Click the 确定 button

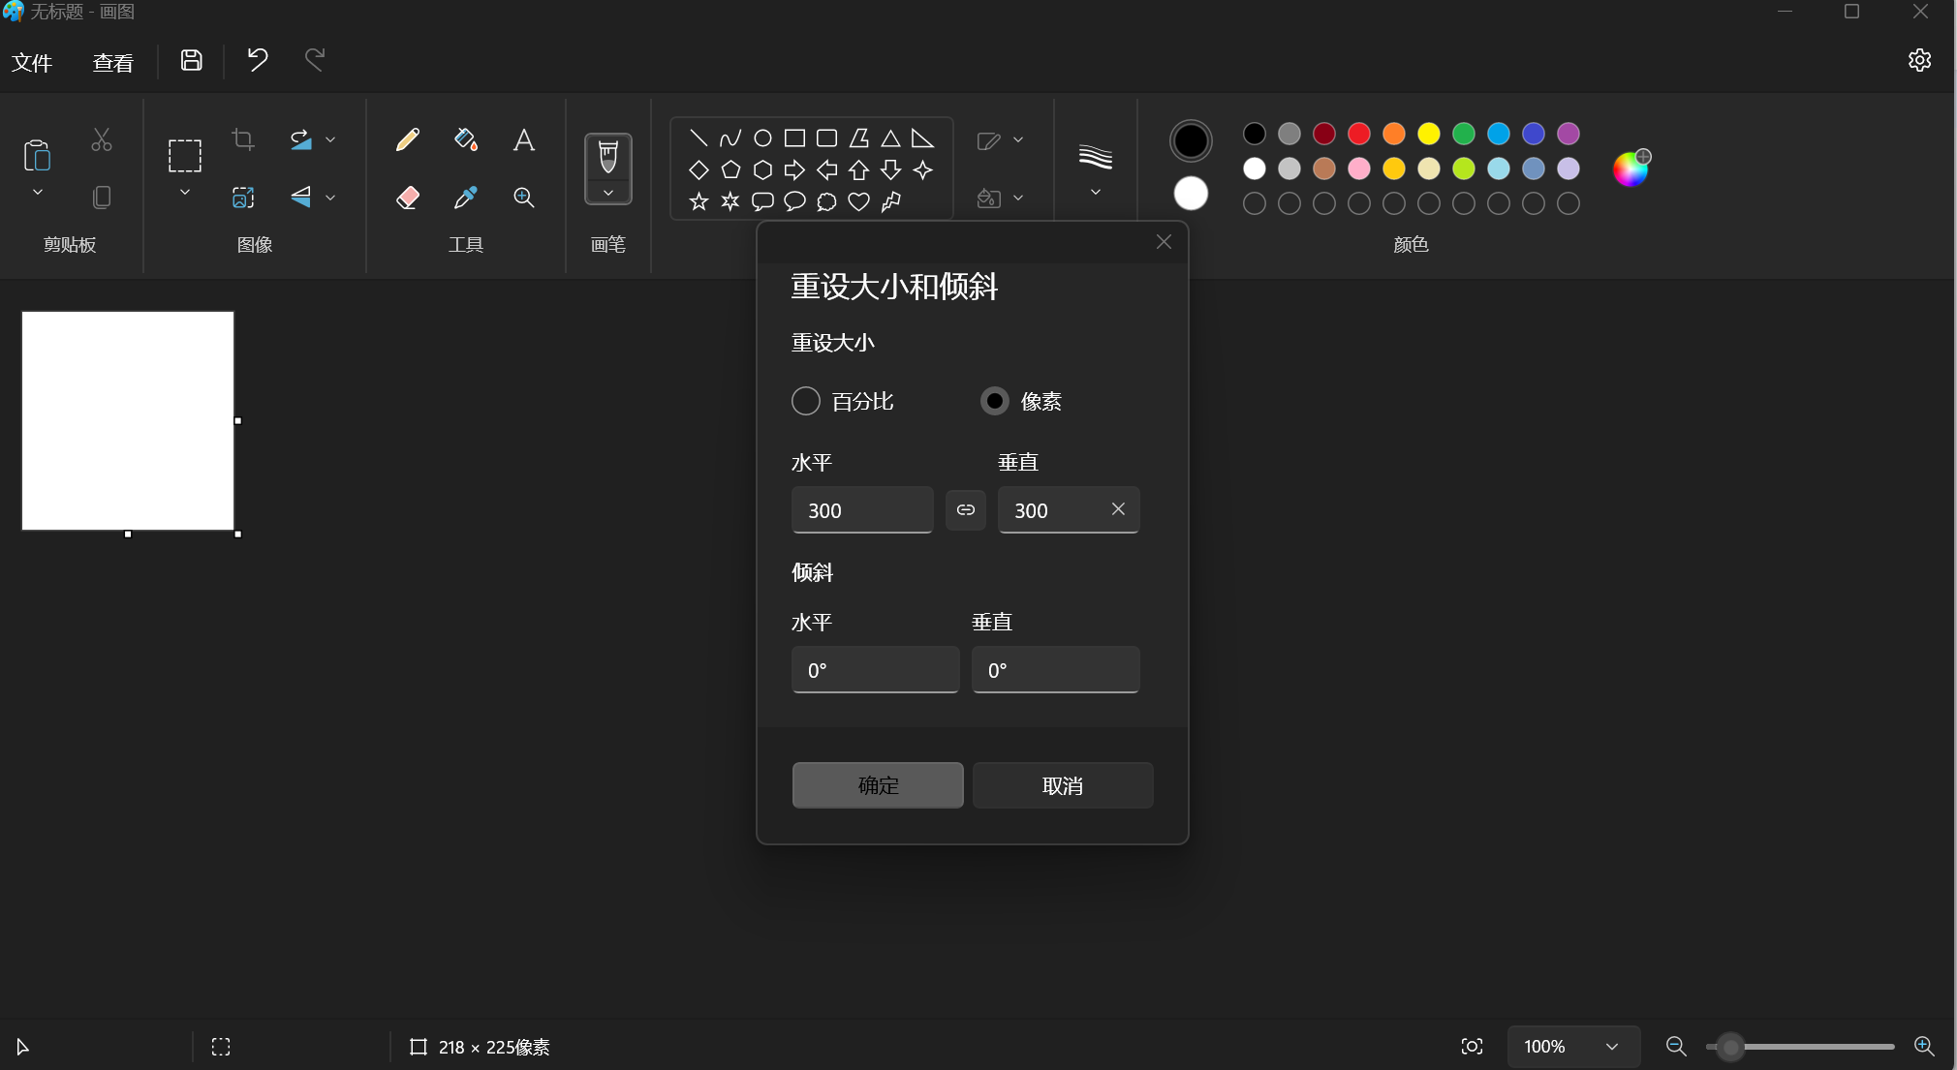(x=878, y=785)
